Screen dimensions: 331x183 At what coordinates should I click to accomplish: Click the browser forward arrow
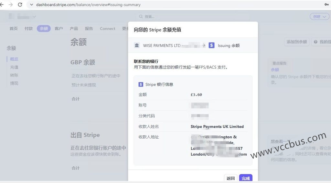click(11, 5)
